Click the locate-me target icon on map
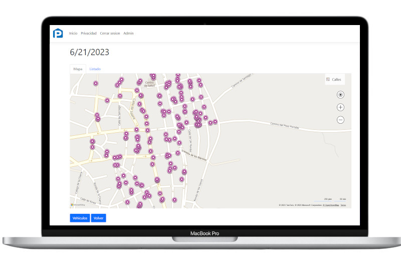The image size is (401, 265). click(340, 95)
